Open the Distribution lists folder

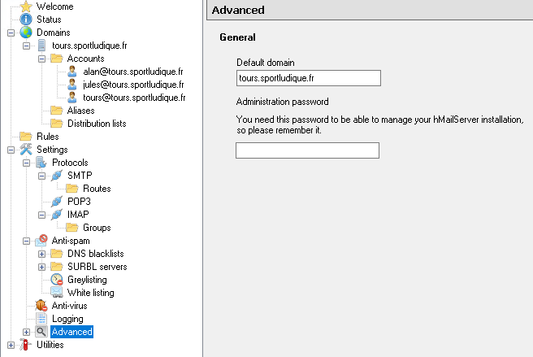point(97,124)
